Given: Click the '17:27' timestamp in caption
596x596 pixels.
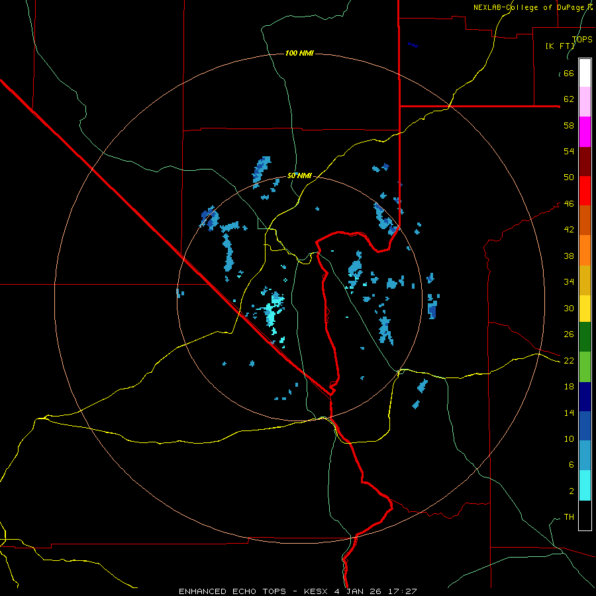Looking at the screenshot, I should click(402, 591).
